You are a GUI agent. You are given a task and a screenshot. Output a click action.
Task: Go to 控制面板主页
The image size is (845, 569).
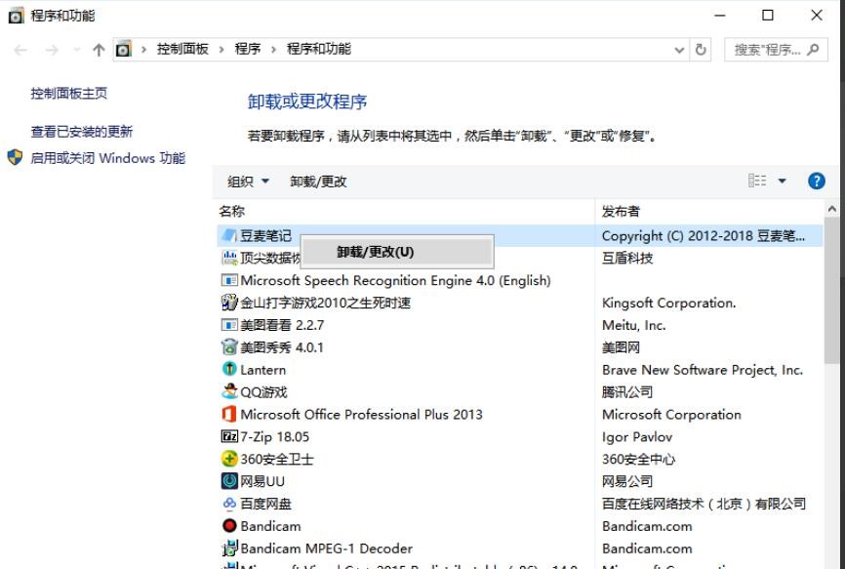pos(69,94)
